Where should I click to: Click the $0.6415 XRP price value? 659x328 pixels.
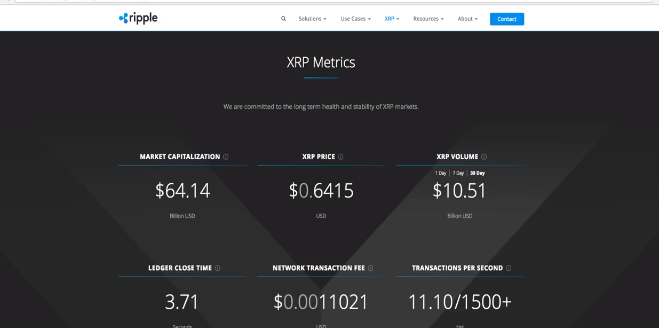321,191
